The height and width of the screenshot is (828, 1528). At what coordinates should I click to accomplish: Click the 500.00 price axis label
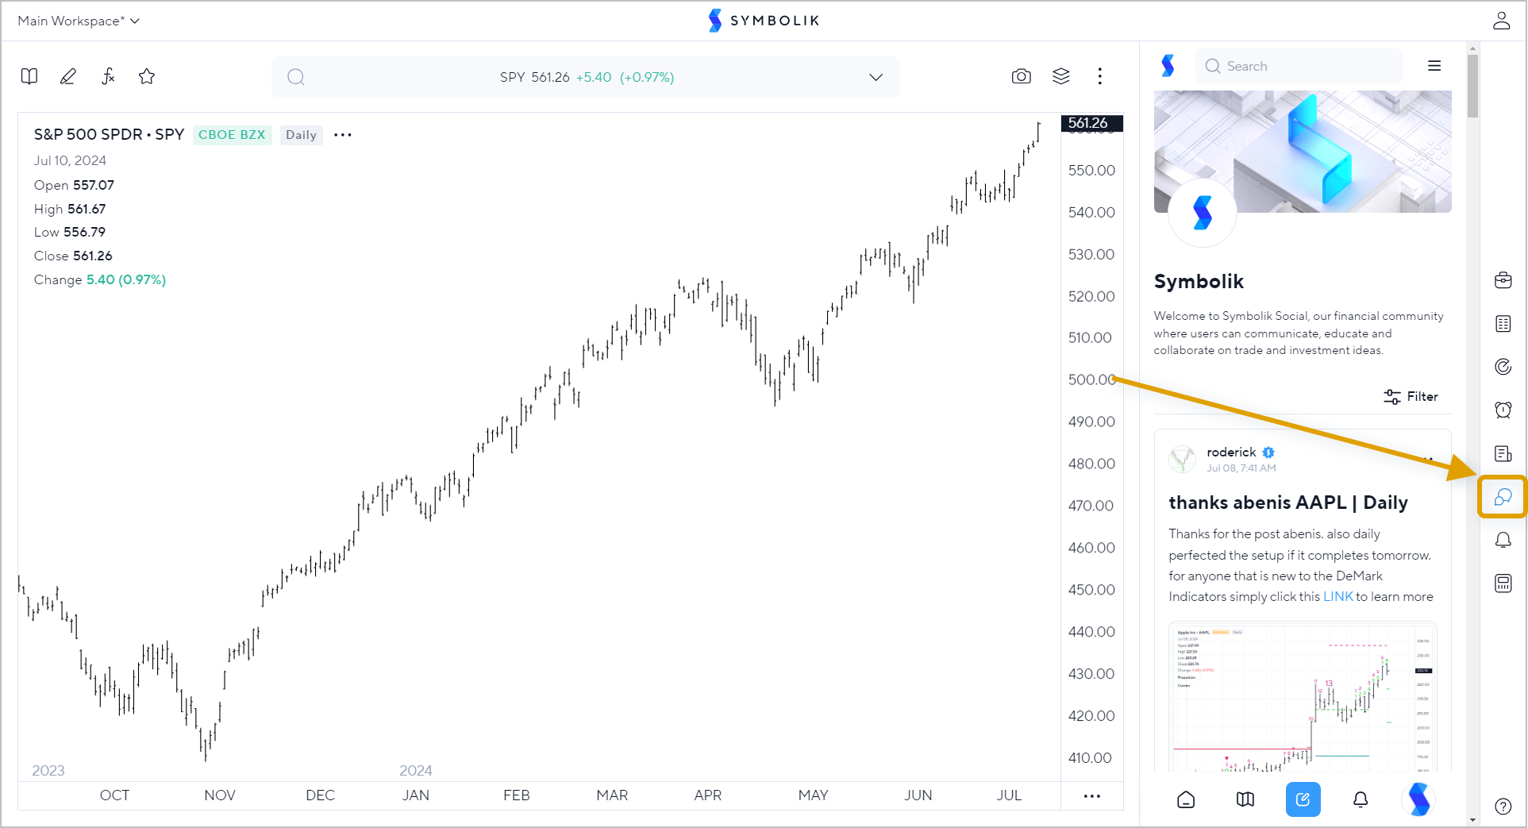click(1091, 379)
